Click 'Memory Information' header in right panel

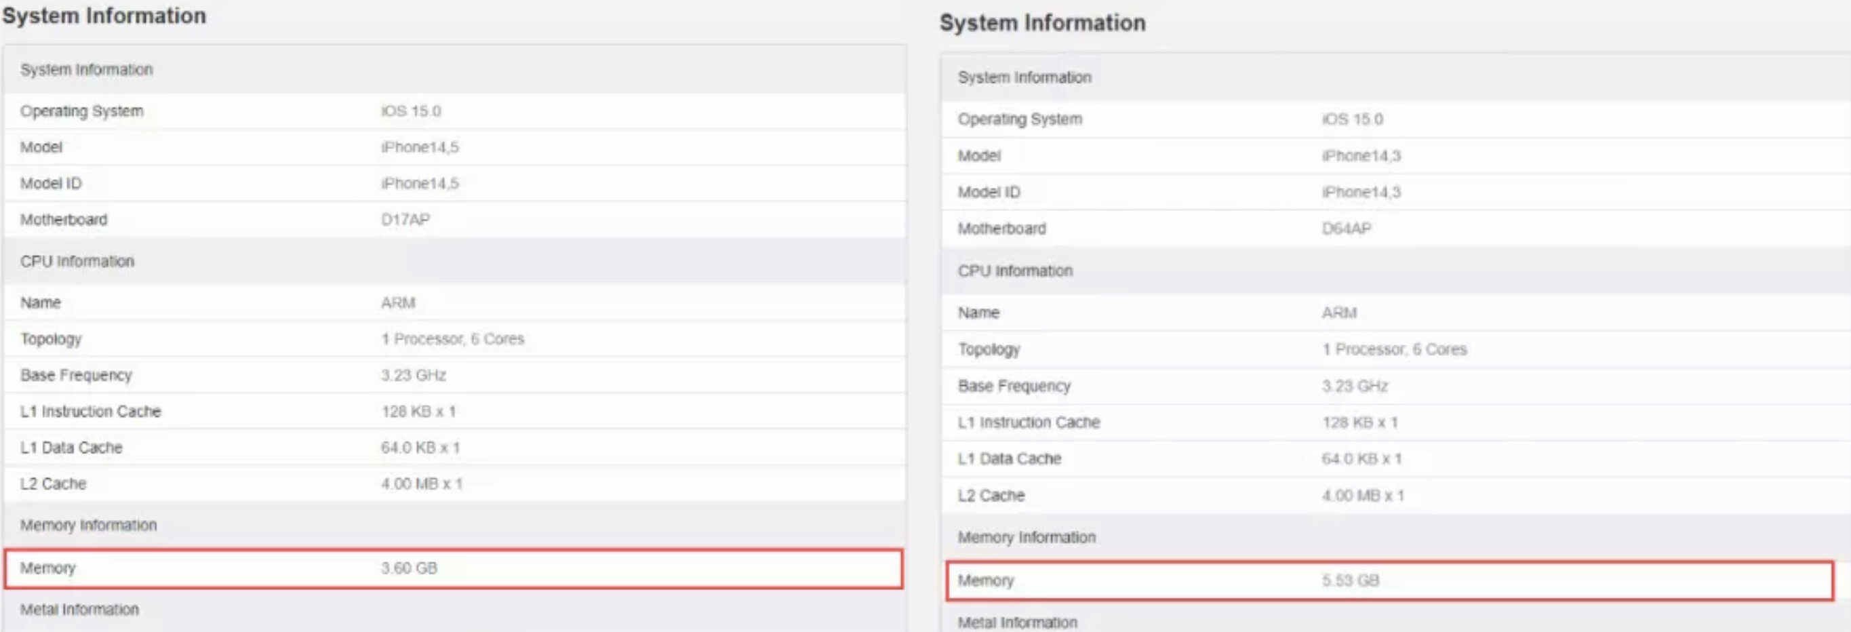pos(1396,537)
